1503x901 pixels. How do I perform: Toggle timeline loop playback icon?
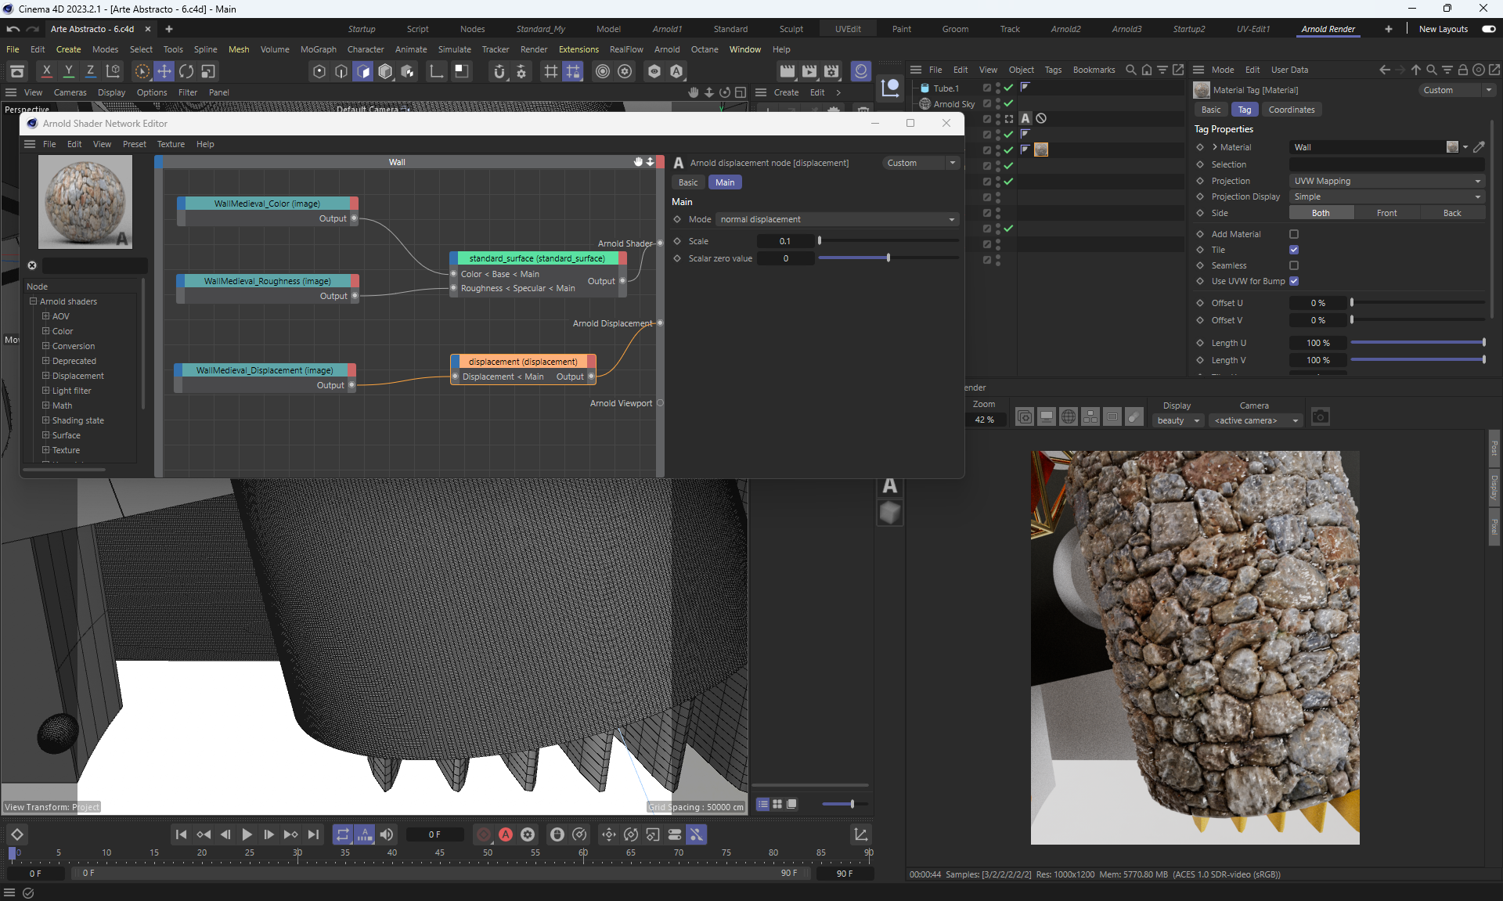click(342, 834)
